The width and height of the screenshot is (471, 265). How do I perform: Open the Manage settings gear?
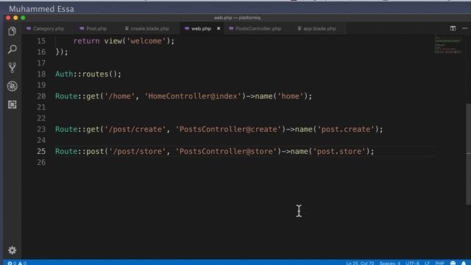pyautogui.click(x=12, y=250)
